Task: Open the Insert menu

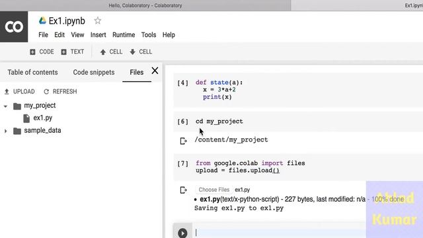Action: (x=98, y=35)
